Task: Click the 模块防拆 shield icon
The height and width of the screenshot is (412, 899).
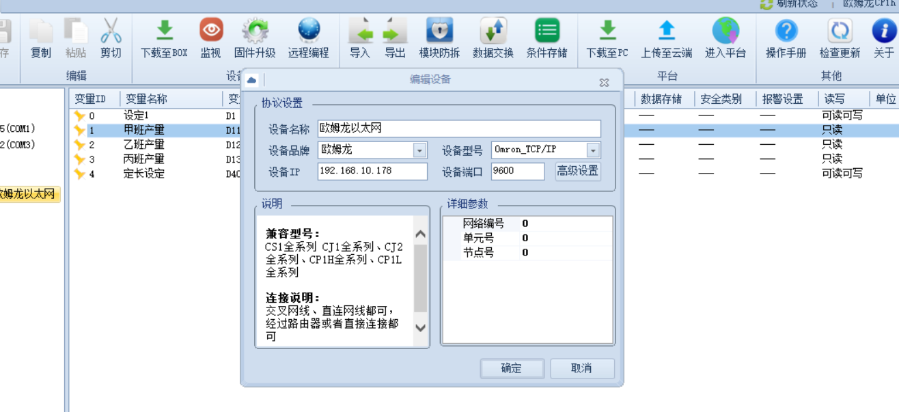Action: (439, 31)
